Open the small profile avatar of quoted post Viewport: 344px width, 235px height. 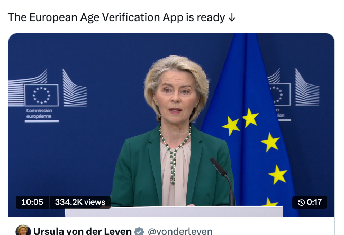click(23, 230)
